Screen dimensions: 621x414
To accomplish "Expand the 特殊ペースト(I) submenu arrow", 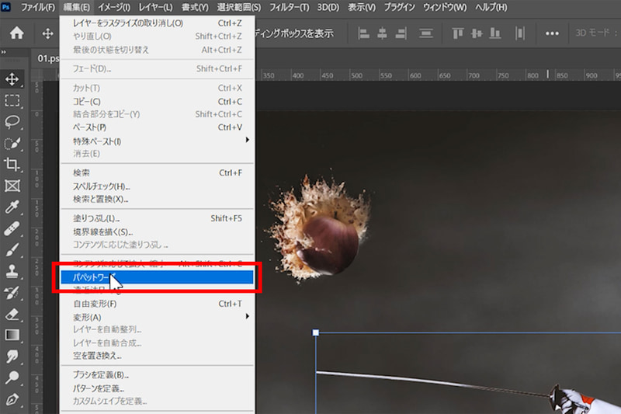I will point(247,140).
